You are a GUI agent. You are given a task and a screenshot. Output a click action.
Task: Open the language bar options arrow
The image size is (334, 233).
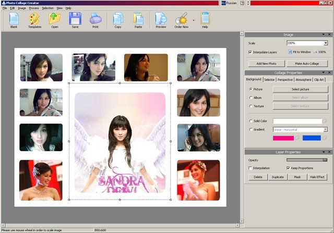tap(248, 3)
